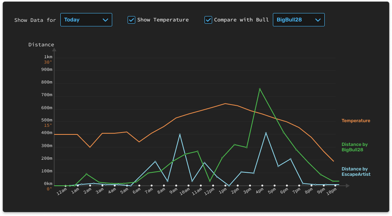Click the BigBull28 peak data point near 4pm
Image resolution: width=392 pixels, height=216 pixels.
[x=260, y=89]
